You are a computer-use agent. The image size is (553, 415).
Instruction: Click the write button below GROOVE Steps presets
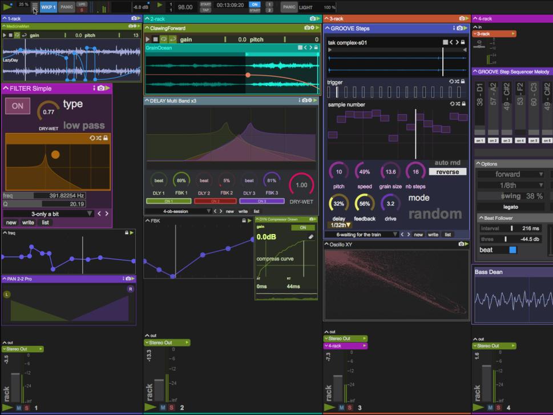tap(433, 234)
